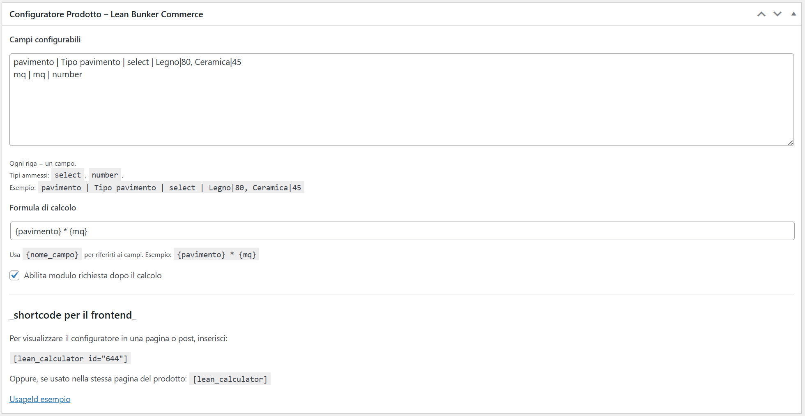The height and width of the screenshot is (416, 805).
Task: Click the Esempio field definition code snippet
Action: pos(171,188)
